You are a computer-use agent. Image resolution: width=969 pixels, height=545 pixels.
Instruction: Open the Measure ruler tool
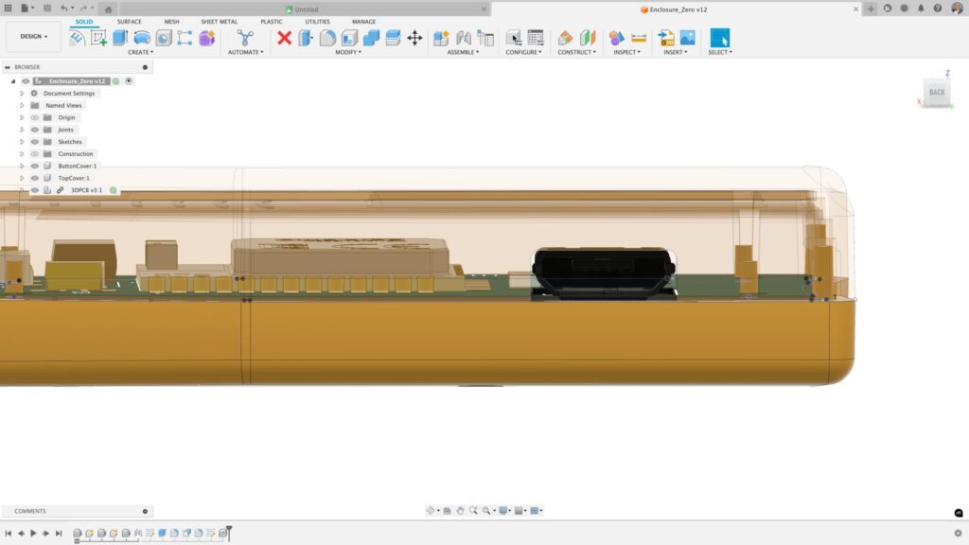[x=639, y=38]
